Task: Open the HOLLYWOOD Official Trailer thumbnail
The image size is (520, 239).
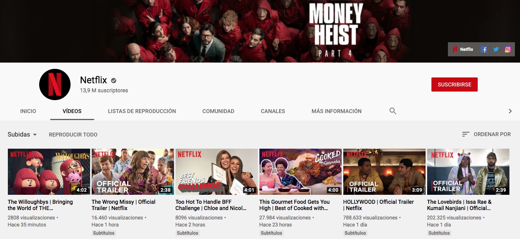Action: point(384,172)
